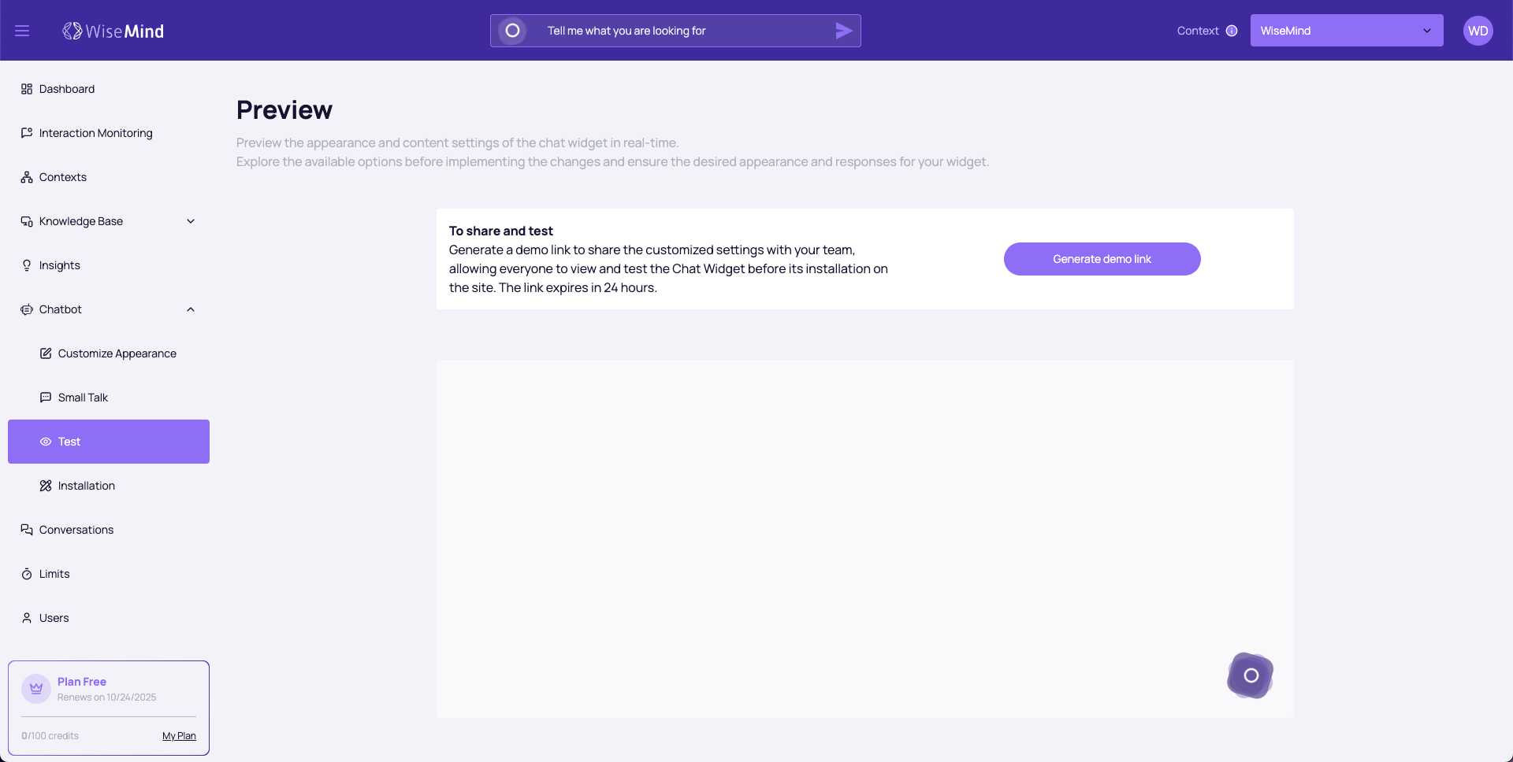Open the WiseMind context dropdown
Viewport: 1513px width, 762px height.
tap(1346, 31)
